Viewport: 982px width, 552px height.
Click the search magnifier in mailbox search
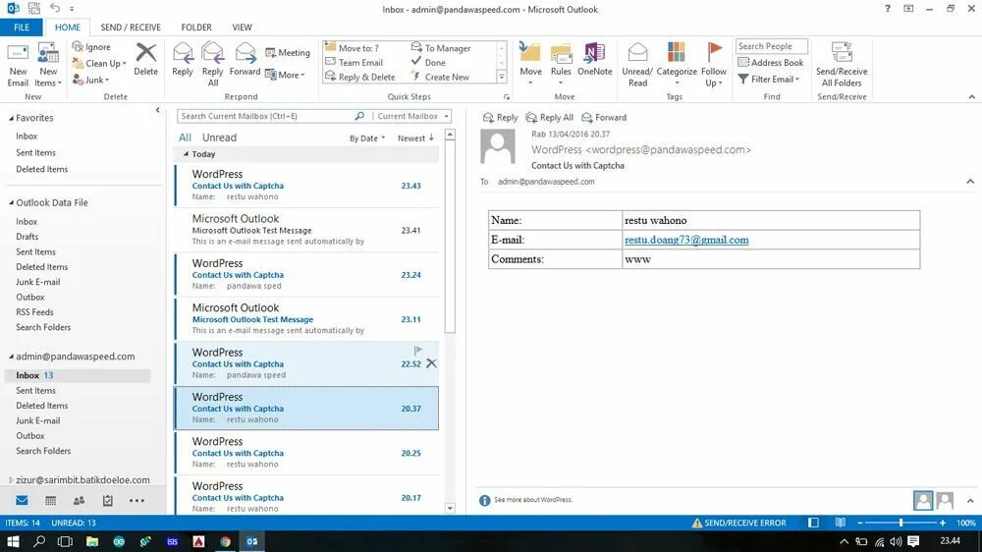point(359,116)
